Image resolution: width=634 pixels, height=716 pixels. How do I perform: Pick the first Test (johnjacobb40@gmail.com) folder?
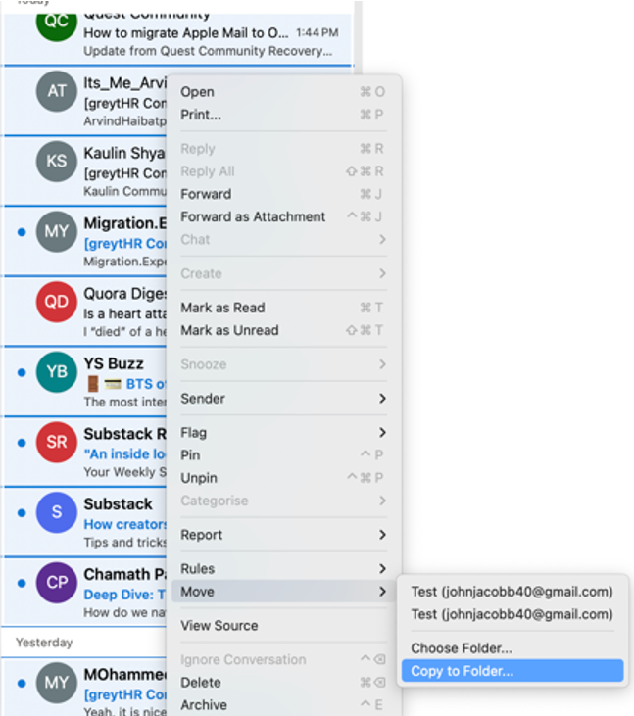click(512, 592)
